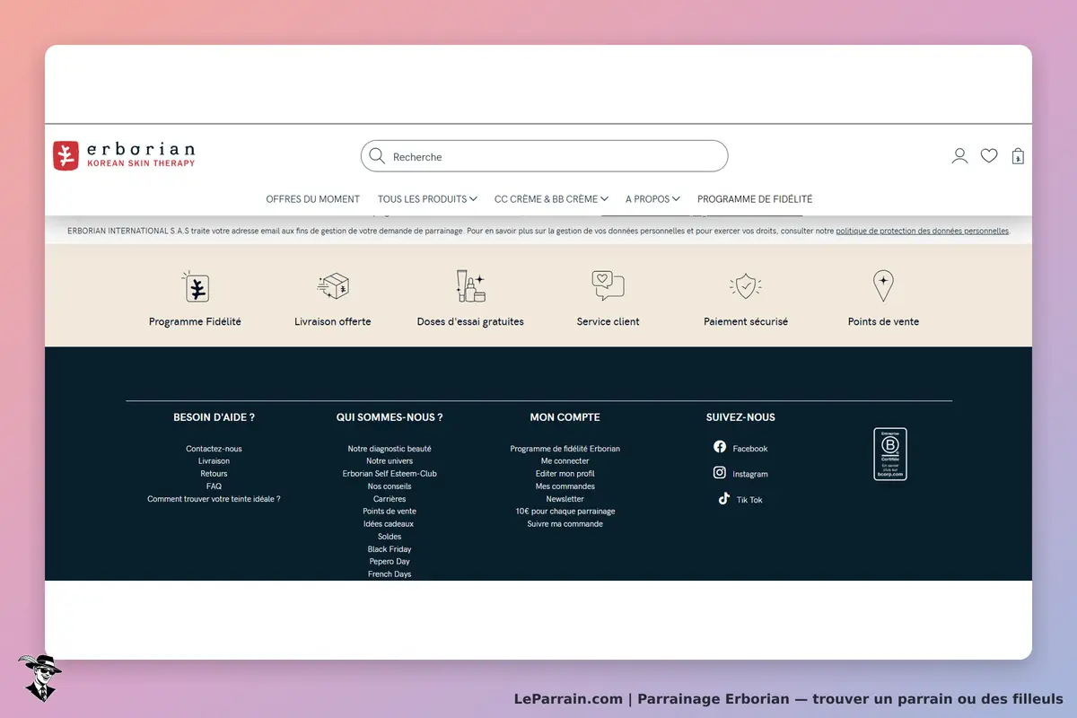Click the Points de vente pin icon

tap(883, 286)
